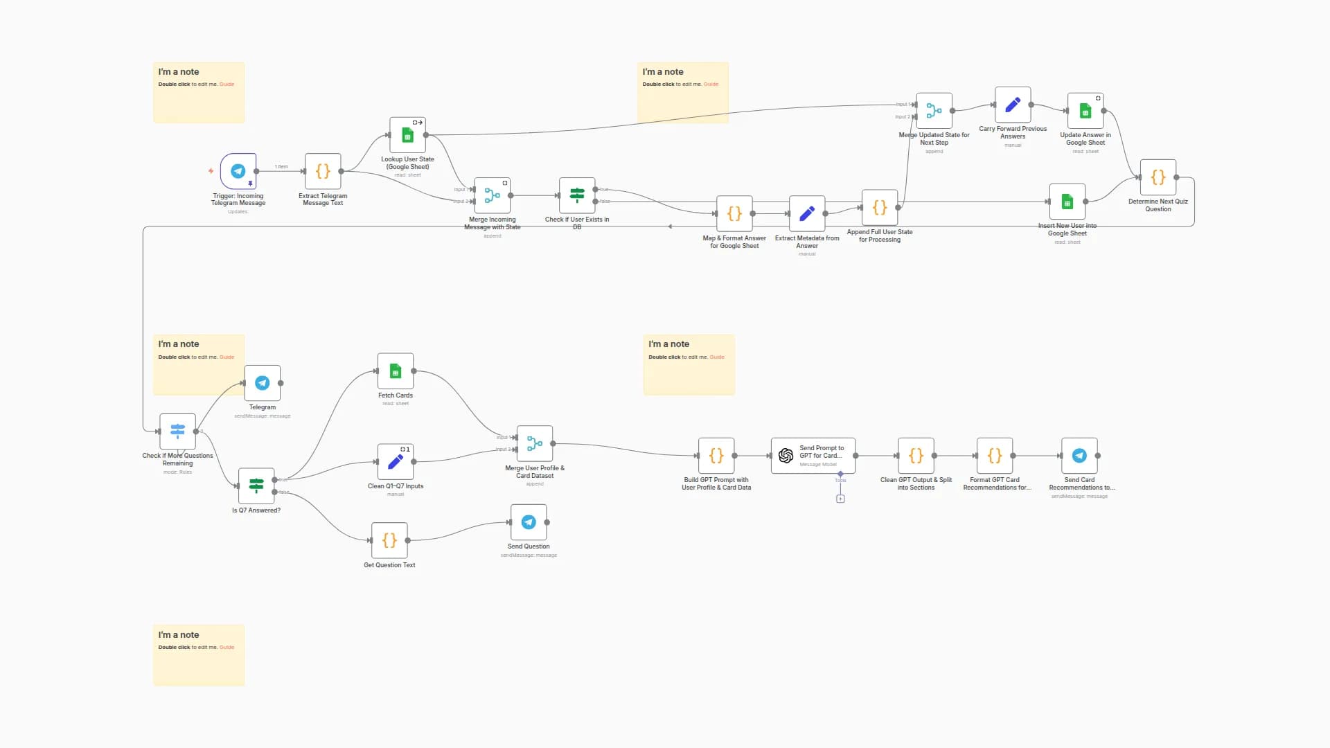Open the Is Q7 Answered? switch node
The image size is (1330, 748).
[x=256, y=487]
